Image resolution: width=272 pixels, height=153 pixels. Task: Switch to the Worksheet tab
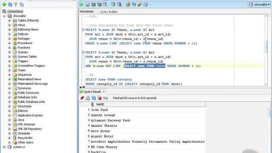[86, 11]
